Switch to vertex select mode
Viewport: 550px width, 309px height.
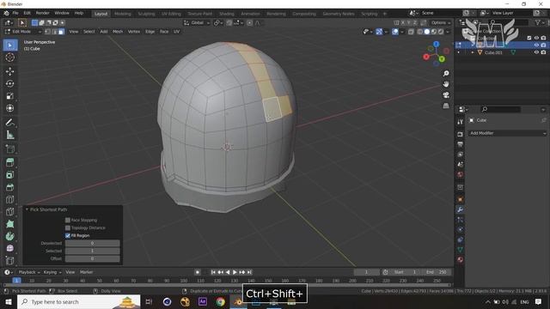tap(47, 32)
